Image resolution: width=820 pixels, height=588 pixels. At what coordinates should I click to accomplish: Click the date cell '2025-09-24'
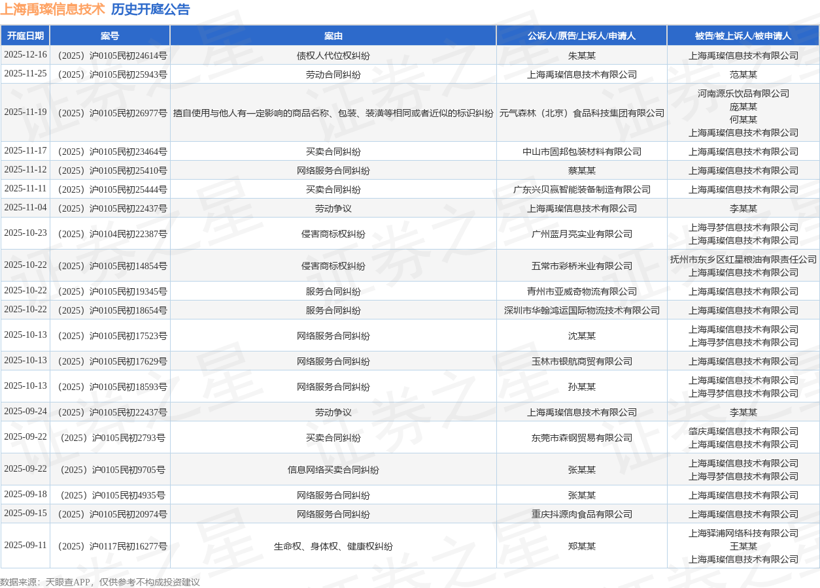point(26,412)
